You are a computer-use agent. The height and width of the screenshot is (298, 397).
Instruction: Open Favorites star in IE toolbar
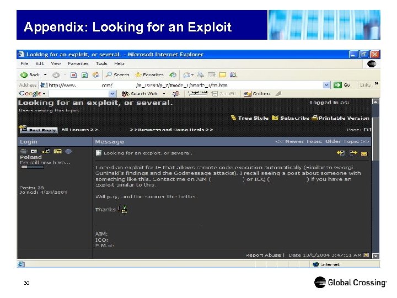point(138,74)
